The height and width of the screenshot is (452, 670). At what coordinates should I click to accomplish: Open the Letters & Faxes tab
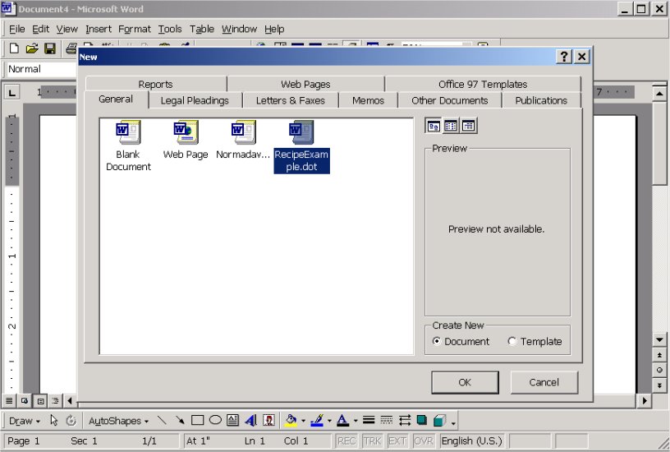290,100
